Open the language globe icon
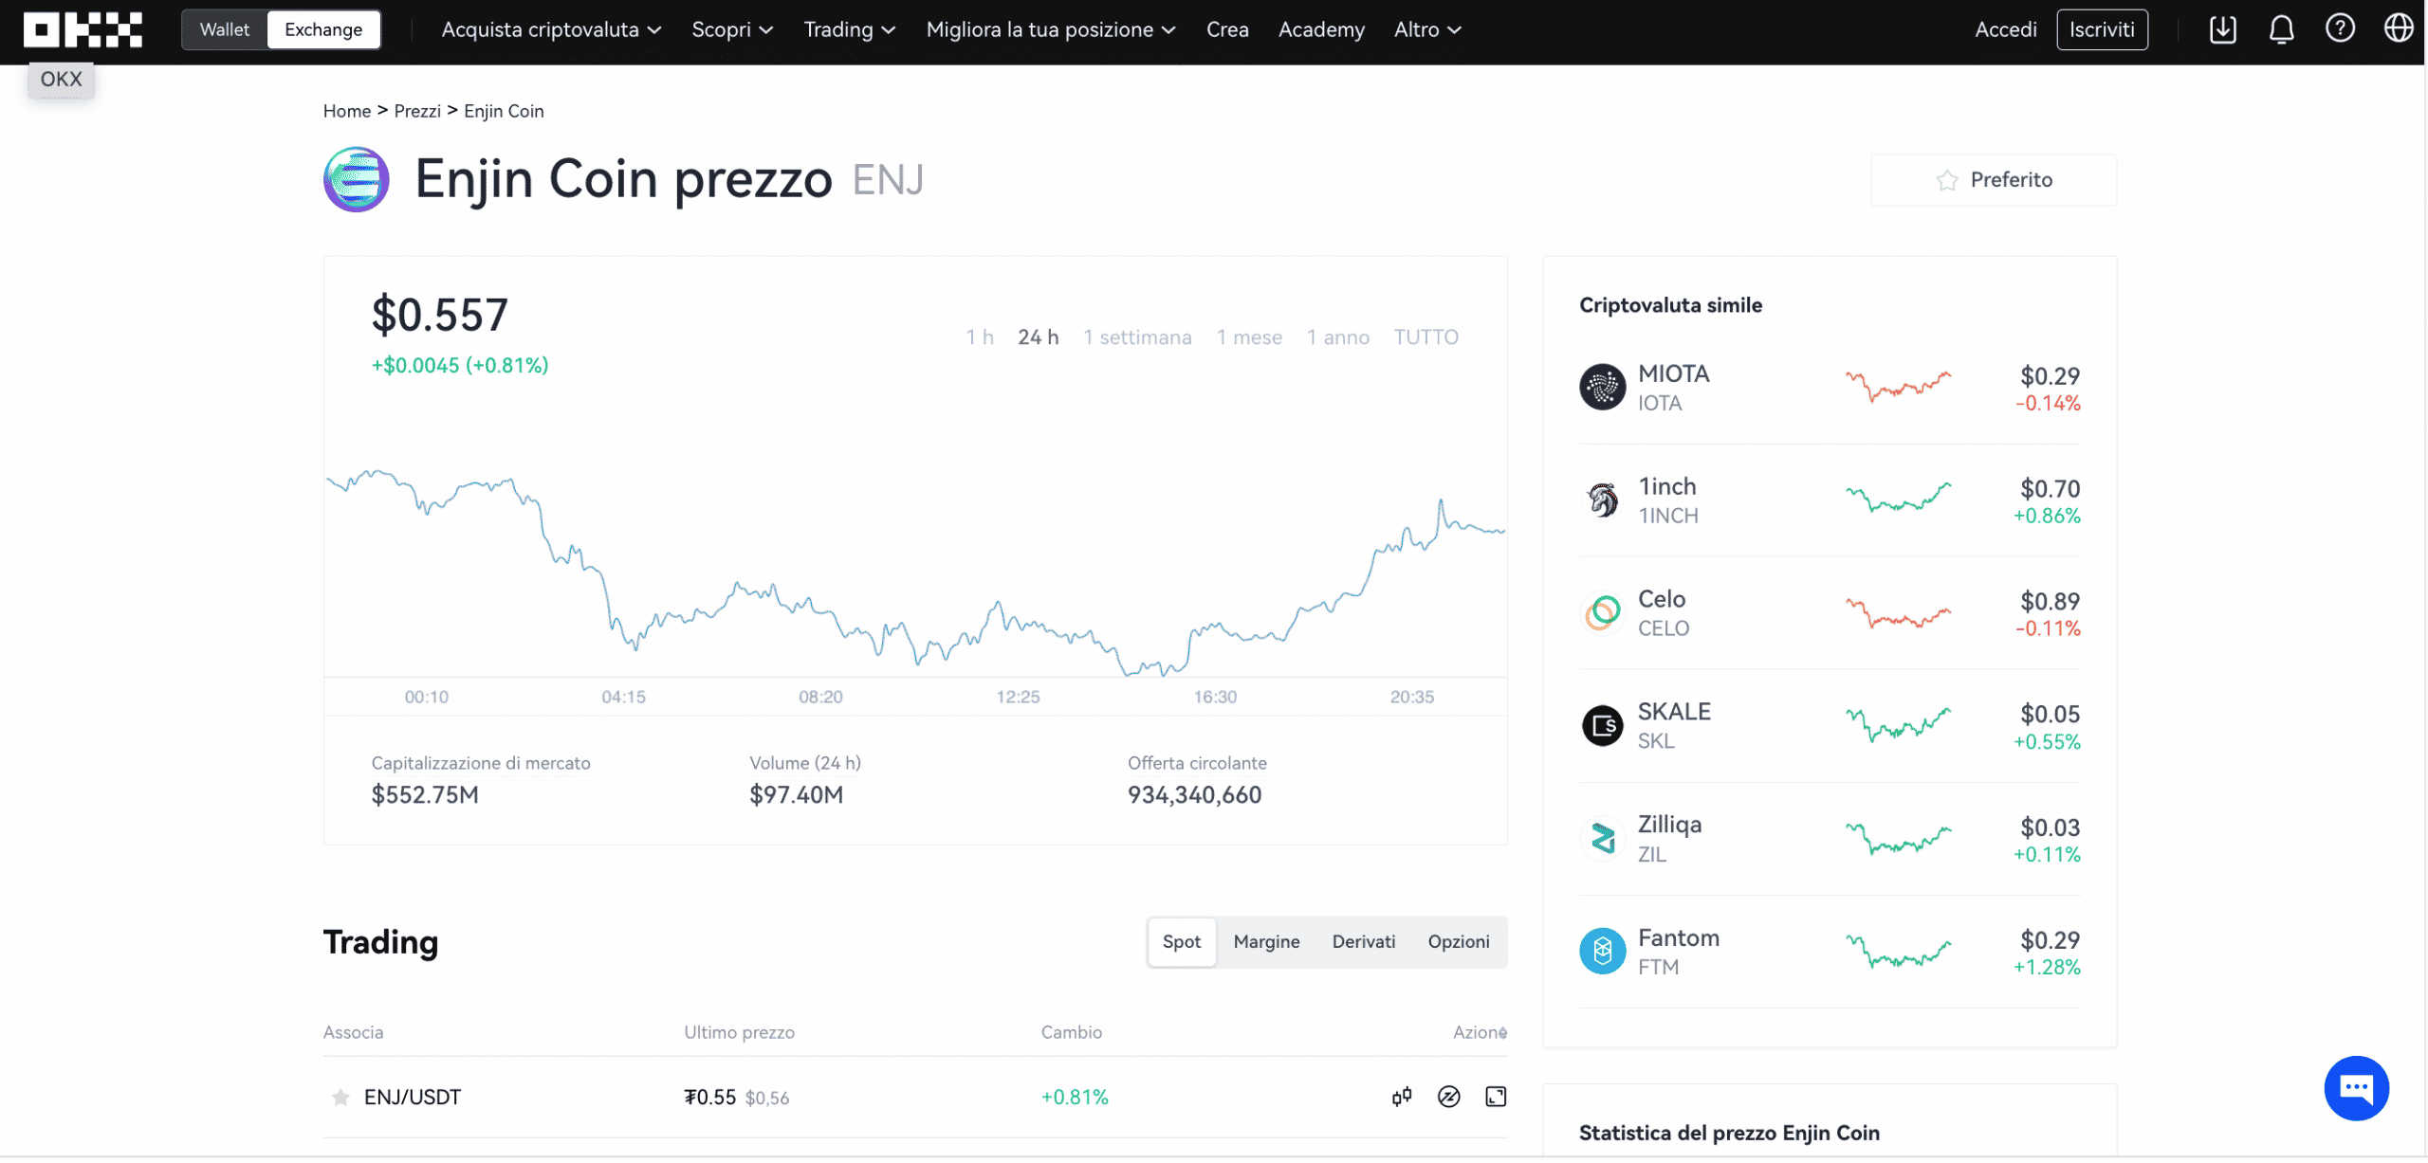Image resolution: width=2428 pixels, height=1163 pixels. point(2399,29)
